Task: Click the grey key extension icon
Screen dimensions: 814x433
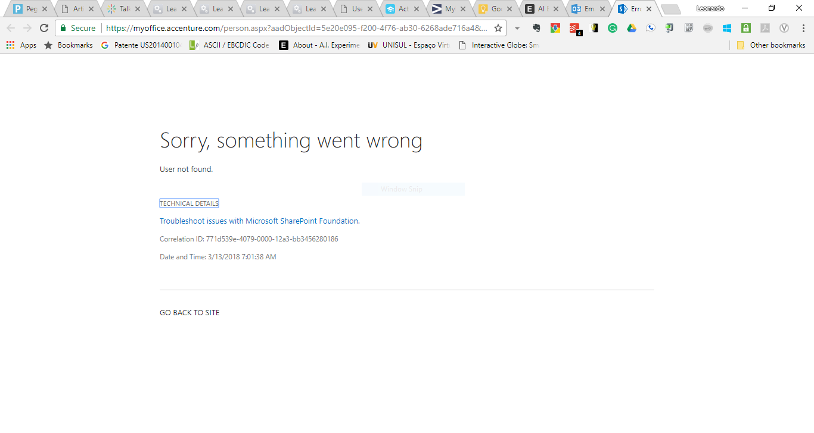Action: point(708,28)
